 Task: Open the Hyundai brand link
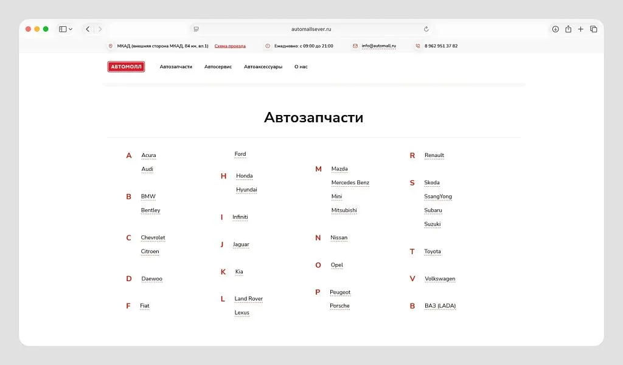pyautogui.click(x=246, y=190)
